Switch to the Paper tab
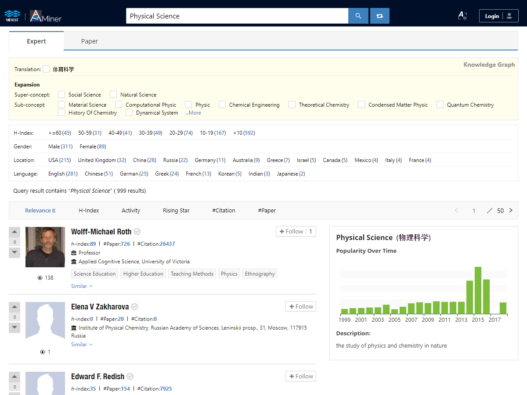Viewport: 527px width, 395px height. pyautogui.click(x=89, y=41)
